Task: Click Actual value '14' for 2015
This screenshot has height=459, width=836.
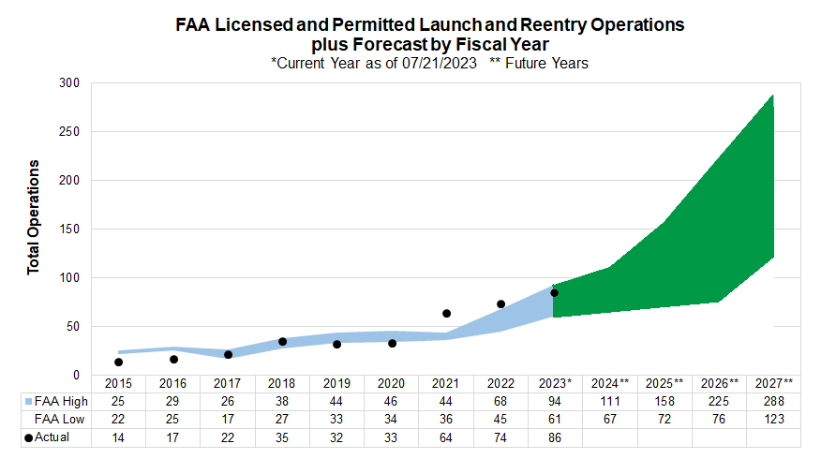Action: pos(118,438)
